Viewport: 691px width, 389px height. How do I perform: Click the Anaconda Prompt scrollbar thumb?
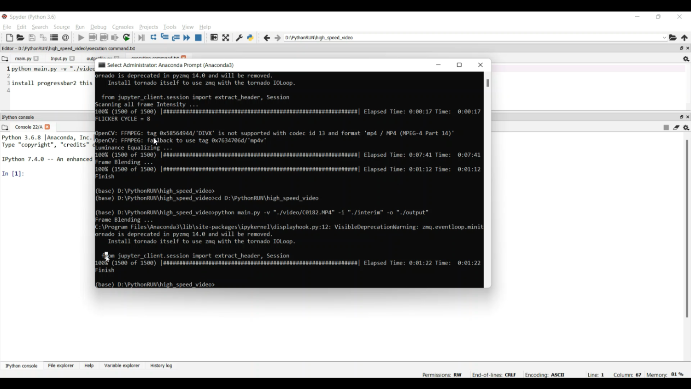point(488,83)
